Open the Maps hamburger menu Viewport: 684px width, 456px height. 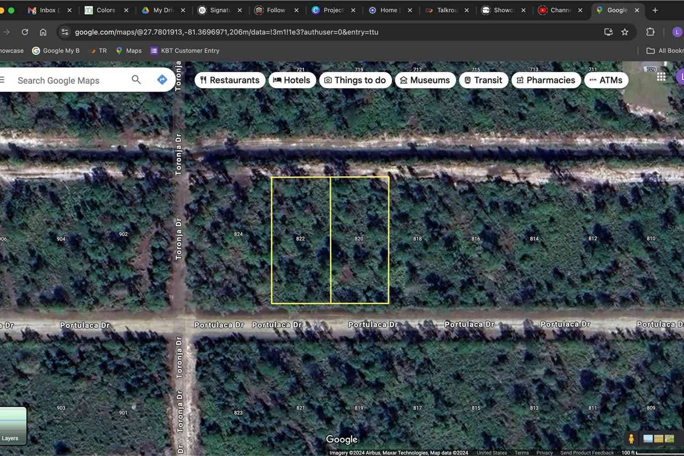tap(2, 80)
